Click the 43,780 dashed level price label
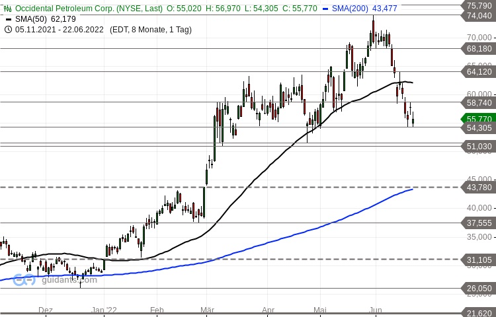This screenshot has height=317, width=496. pos(479,188)
